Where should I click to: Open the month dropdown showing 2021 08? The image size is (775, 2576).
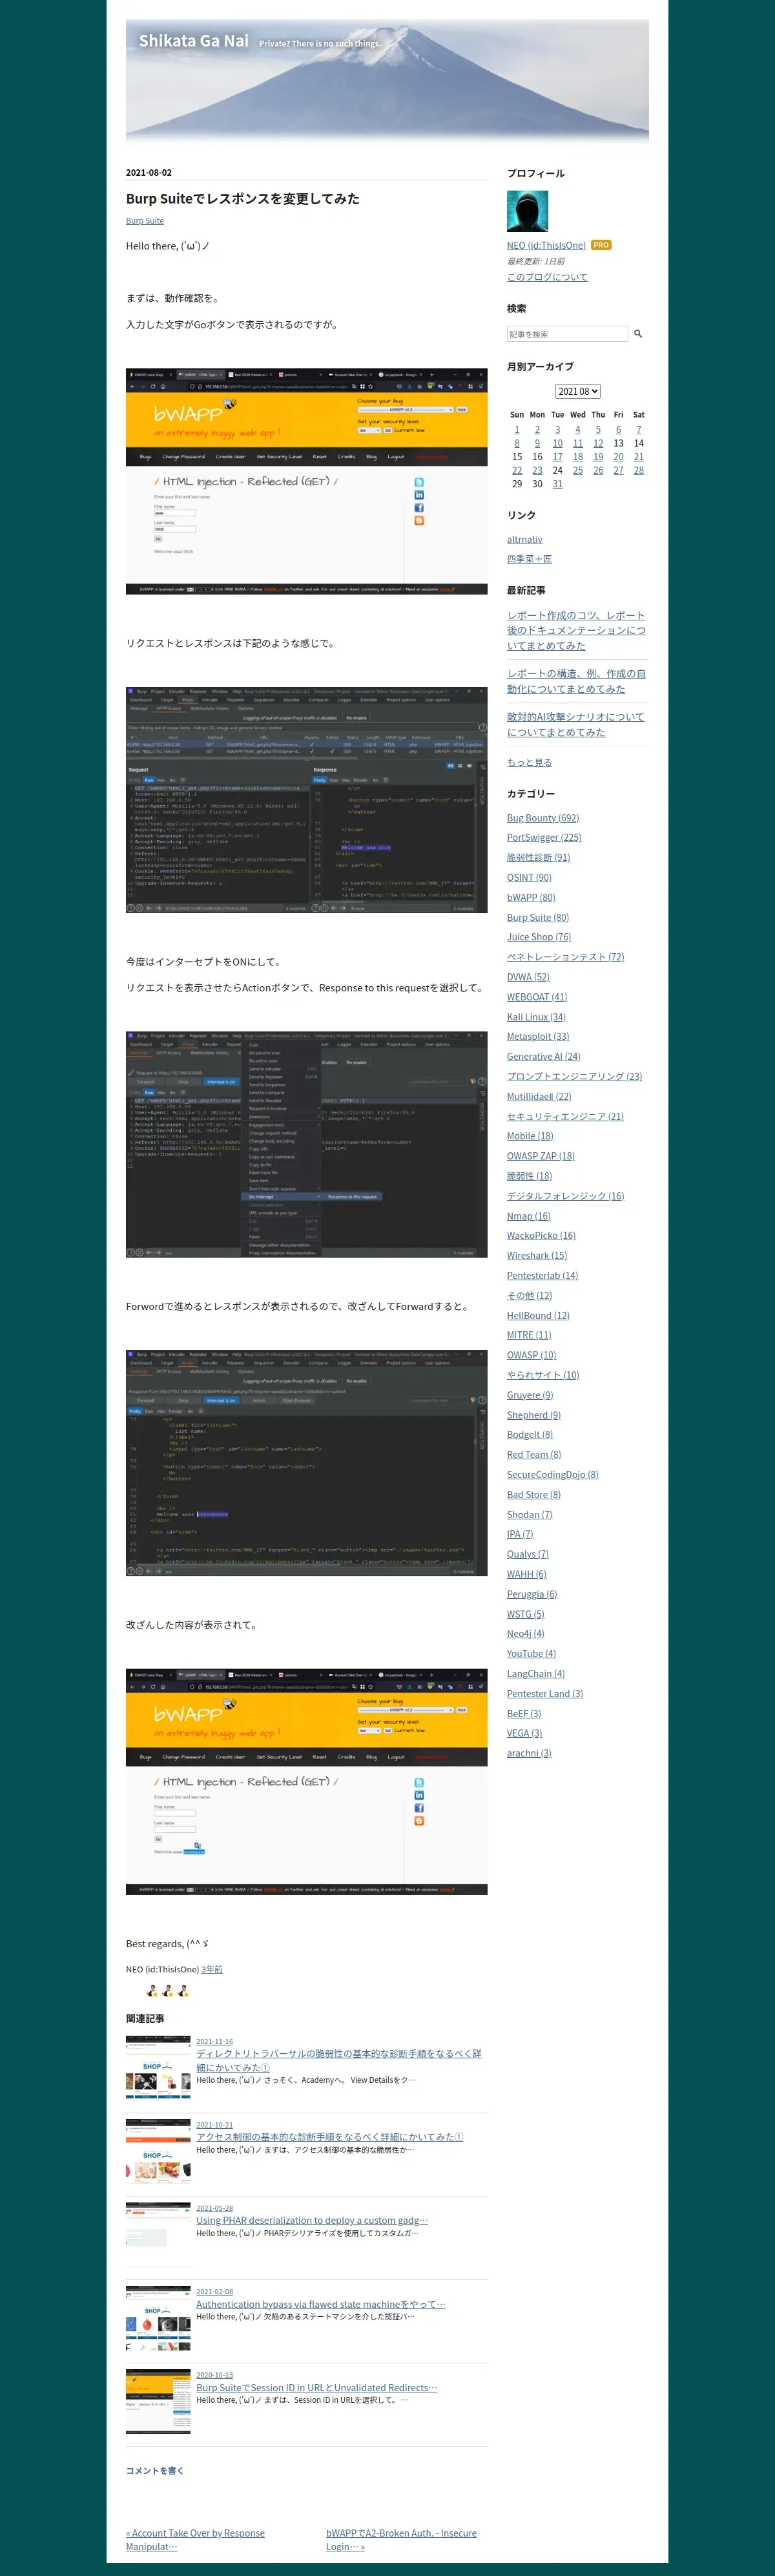[578, 391]
